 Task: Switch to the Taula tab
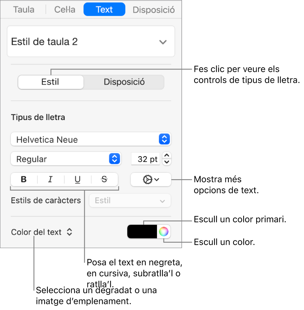[x=24, y=10]
